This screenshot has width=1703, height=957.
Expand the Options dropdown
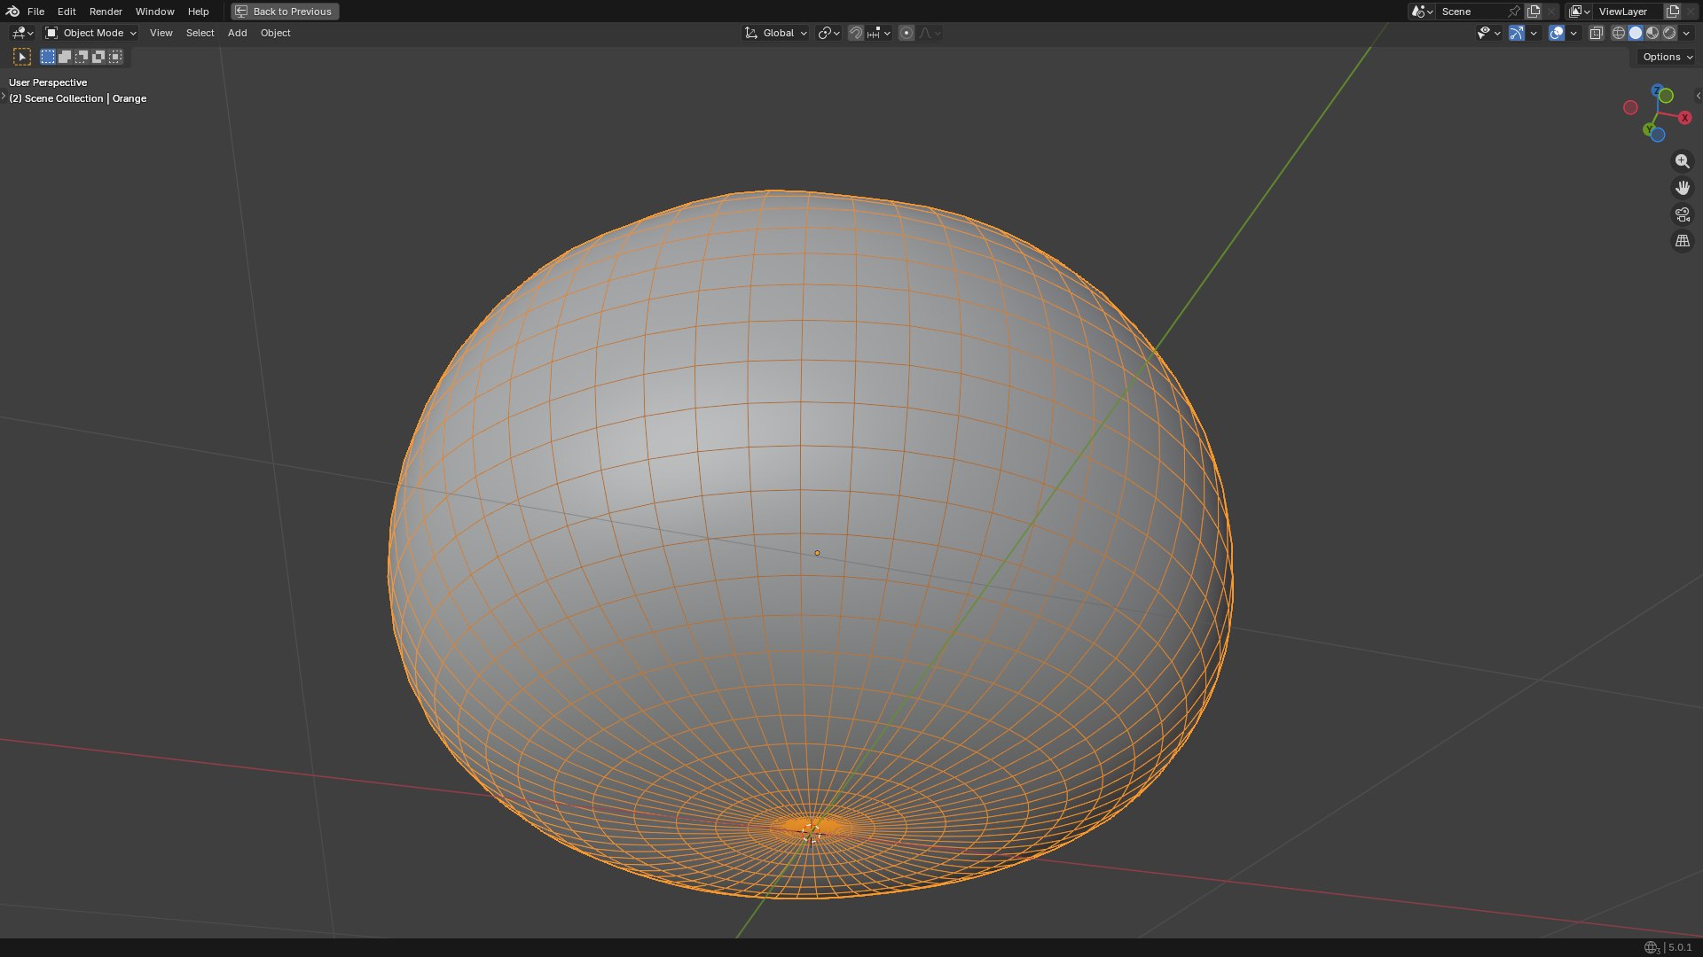1667,57
